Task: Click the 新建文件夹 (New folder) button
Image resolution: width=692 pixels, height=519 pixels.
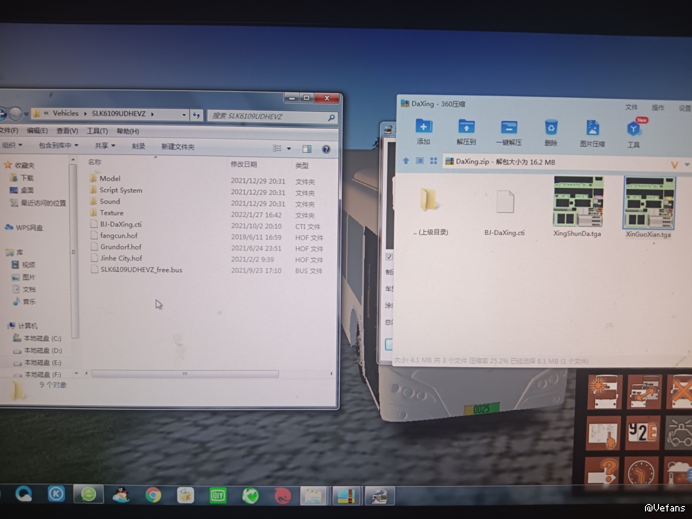Action: (x=178, y=147)
